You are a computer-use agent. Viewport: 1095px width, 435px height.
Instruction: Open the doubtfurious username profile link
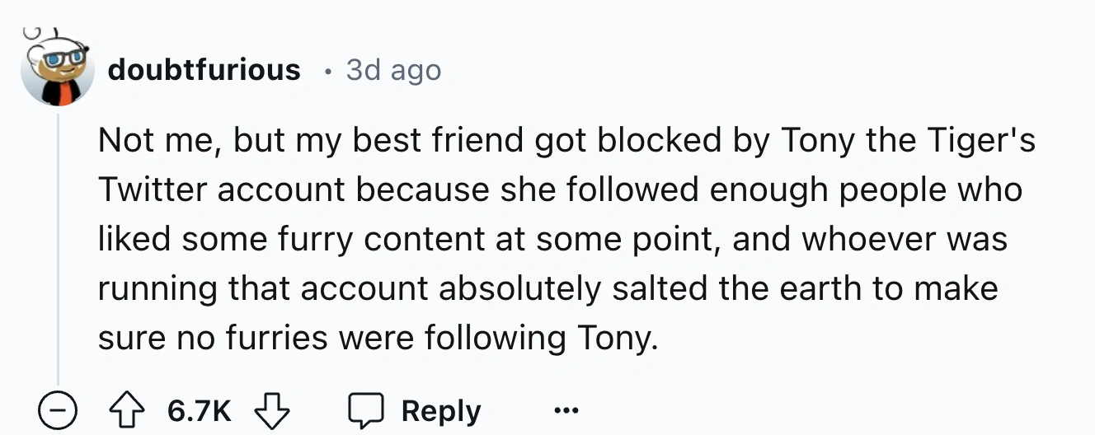pyautogui.click(x=204, y=70)
